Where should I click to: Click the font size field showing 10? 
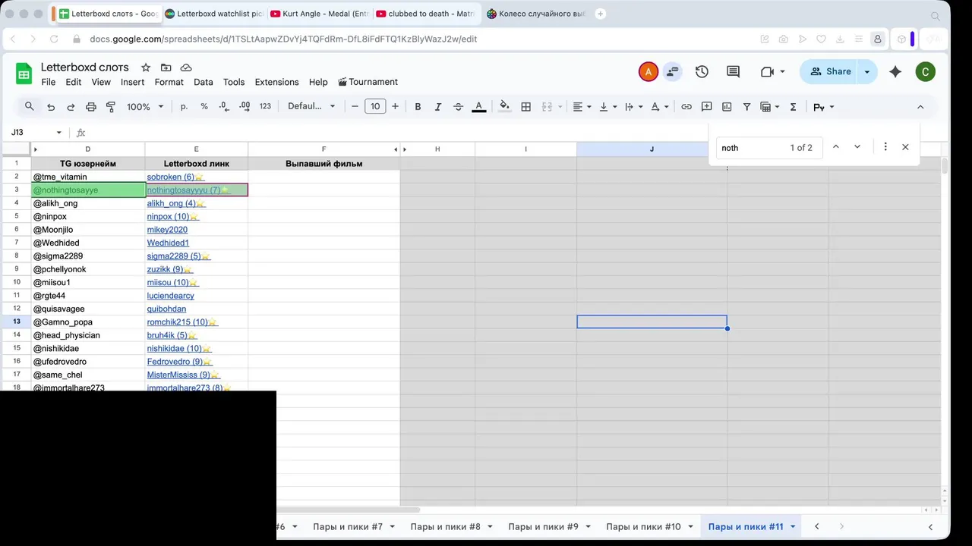[375, 107]
